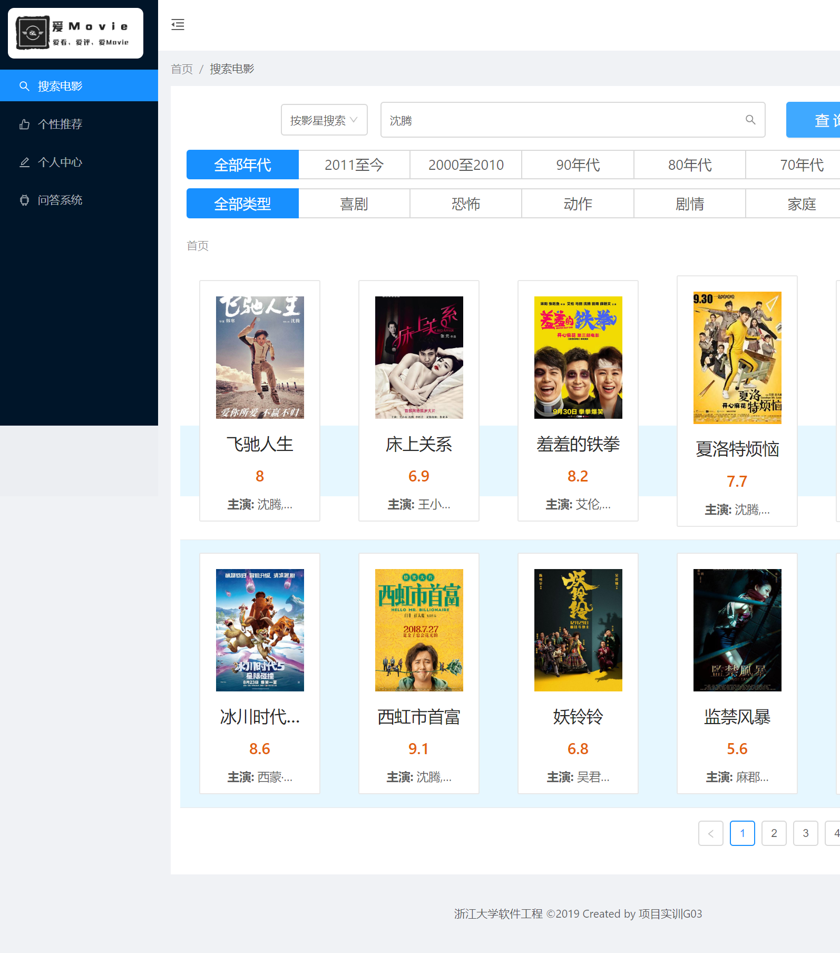Click the 夏洛特烦恼 title text

737,449
